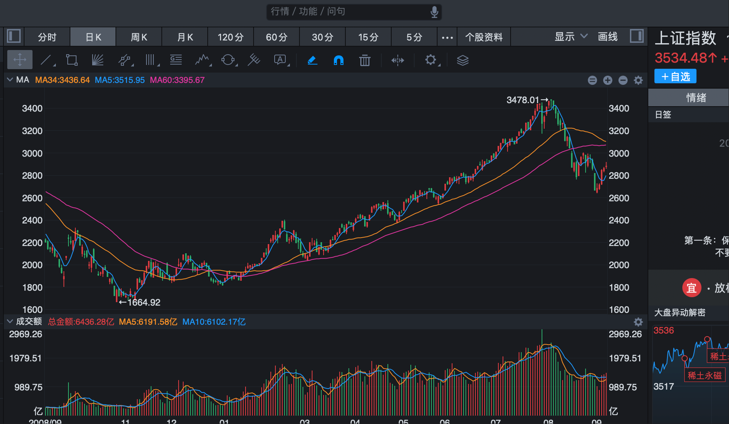Click the 上证指数 title
Screen dimensions: 729x424
685,38
